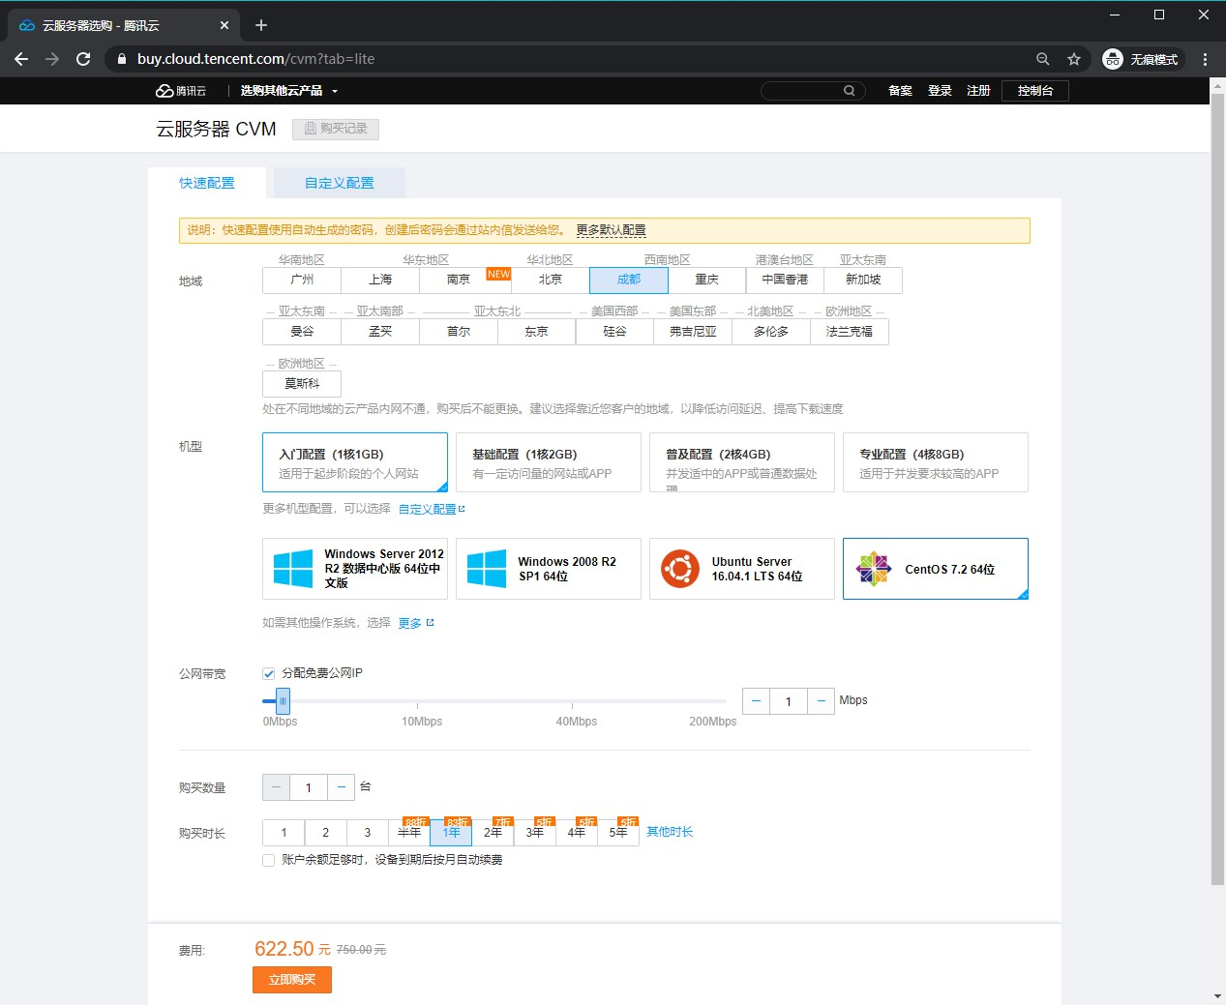Select the 普及配置 (2核4GB) model
Screen dimensions: 1226x1005
coord(742,462)
